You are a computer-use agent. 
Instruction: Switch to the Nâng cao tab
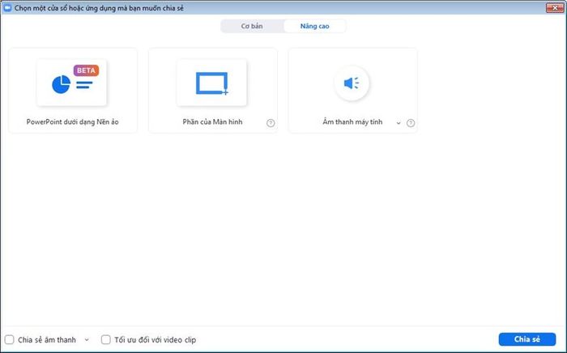tap(314, 26)
